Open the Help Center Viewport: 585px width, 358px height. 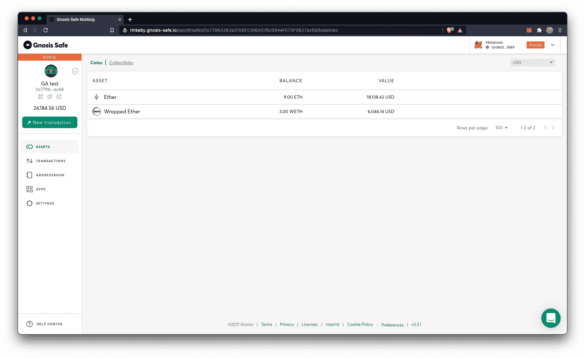point(44,324)
